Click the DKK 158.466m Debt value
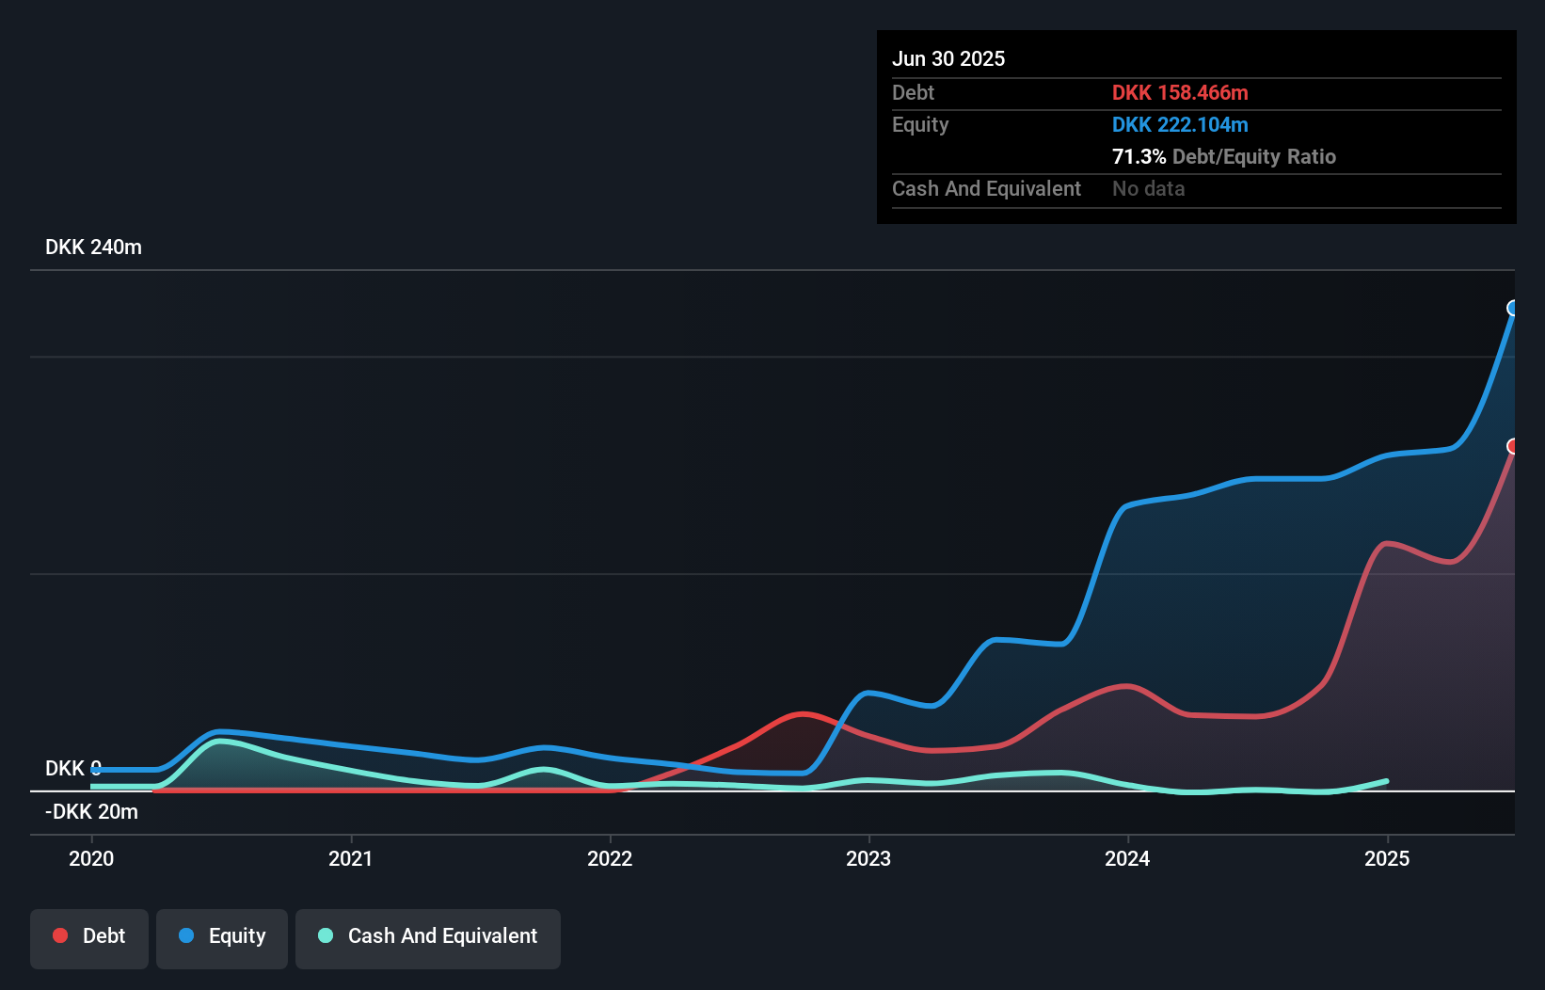Screen dimensions: 1545x990 (x=1179, y=92)
